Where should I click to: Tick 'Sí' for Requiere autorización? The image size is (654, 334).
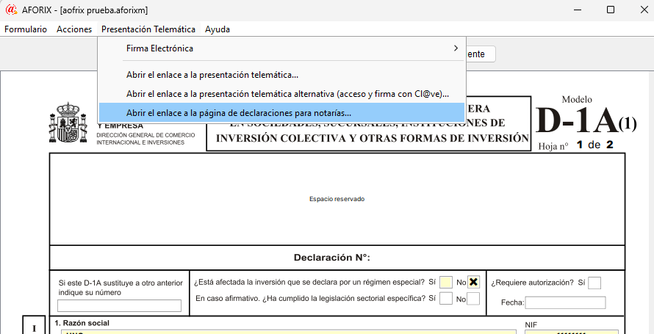point(594,283)
